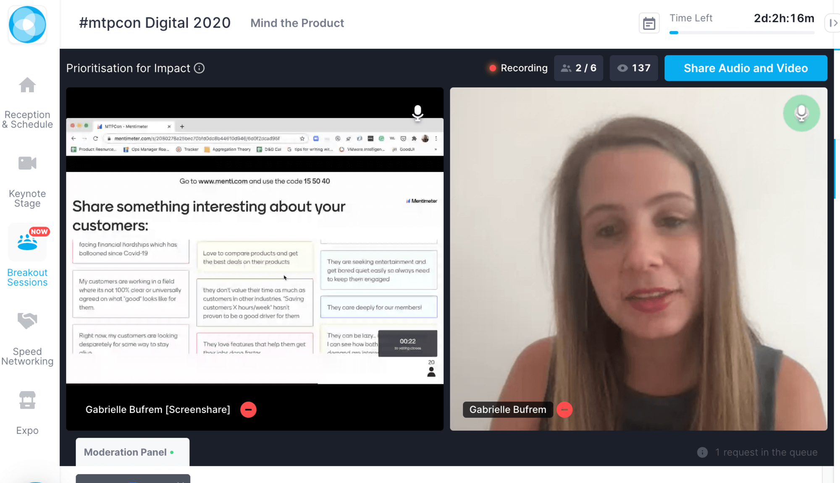Viewport: 840px width, 483px height.
Task: Toggle the screenshare microphone icon
Action: click(417, 112)
